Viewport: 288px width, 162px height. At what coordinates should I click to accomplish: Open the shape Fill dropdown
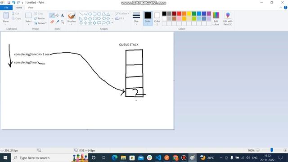pyautogui.click(x=120, y=18)
